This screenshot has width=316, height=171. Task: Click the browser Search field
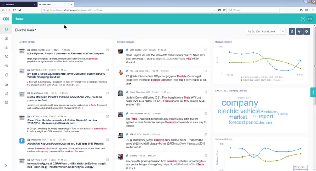254,10
